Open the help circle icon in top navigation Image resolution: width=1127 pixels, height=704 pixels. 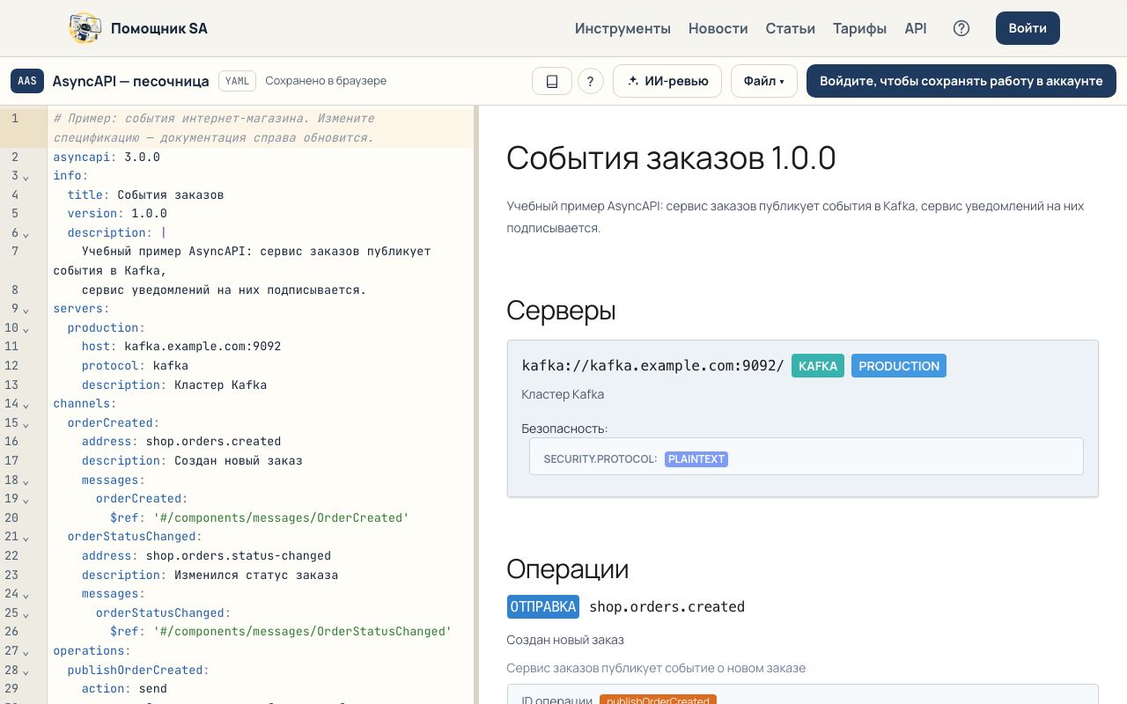coord(961,28)
